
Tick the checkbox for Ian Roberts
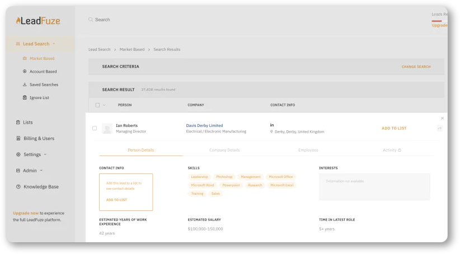(95, 128)
